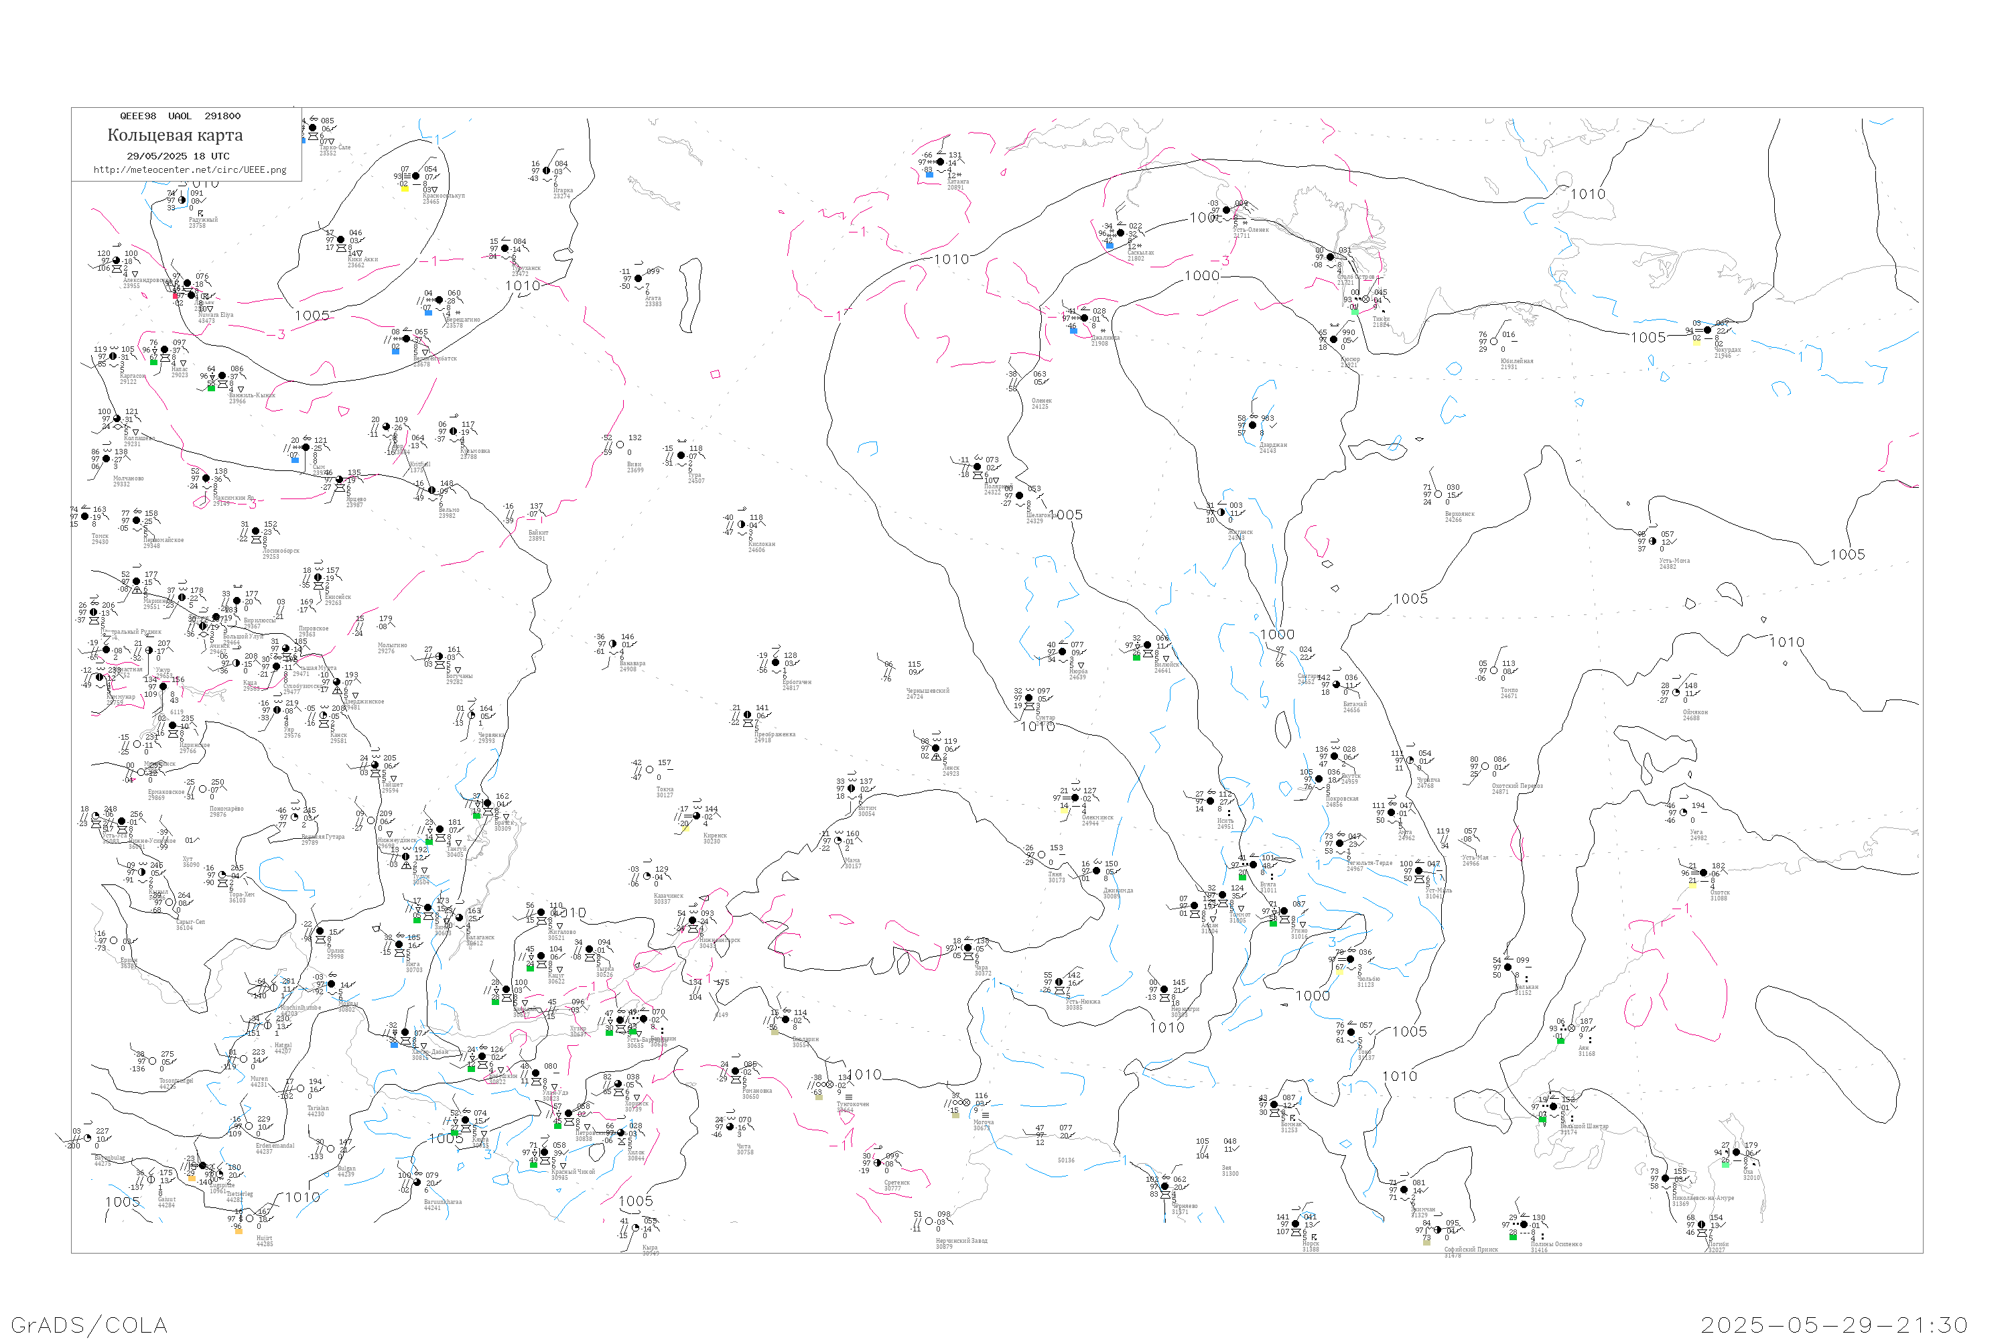Click the Игарка half-filled station circle
The height and width of the screenshot is (1340, 2010).
coord(547,171)
